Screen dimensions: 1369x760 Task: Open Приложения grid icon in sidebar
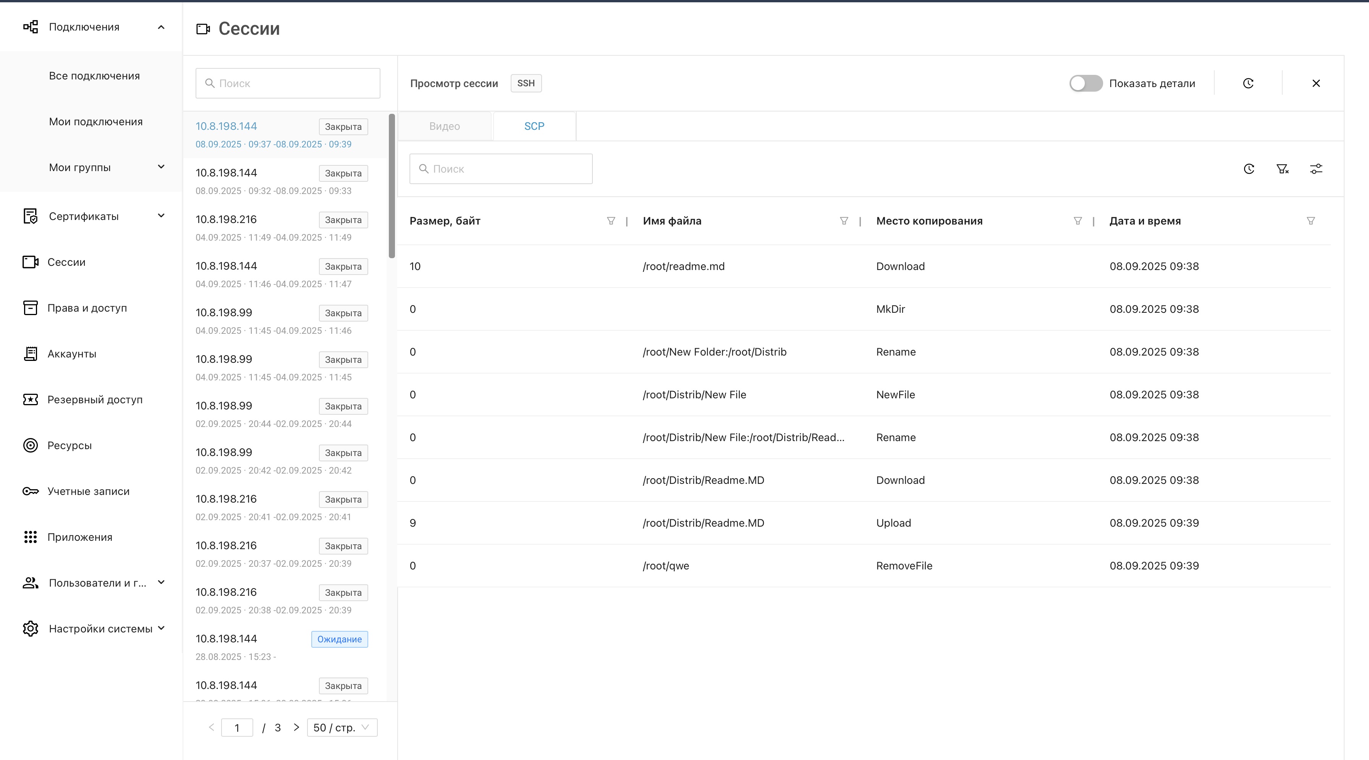tap(30, 537)
